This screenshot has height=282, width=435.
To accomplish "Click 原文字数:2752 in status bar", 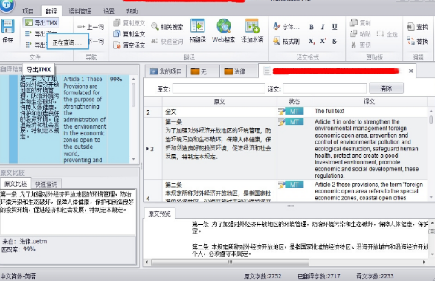I will tap(262, 276).
